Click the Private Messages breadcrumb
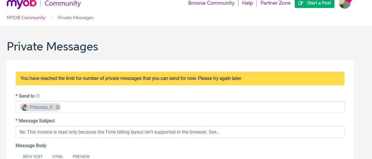372x159 pixels. [76, 18]
